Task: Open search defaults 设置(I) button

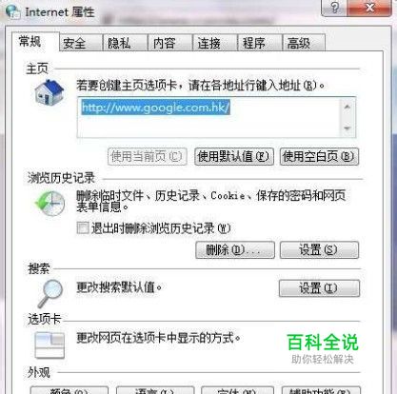Action: click(319, 288)
